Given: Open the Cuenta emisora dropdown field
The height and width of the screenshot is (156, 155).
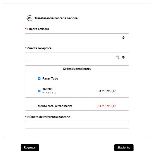Looking at the screenshot, I should point(77,38).
